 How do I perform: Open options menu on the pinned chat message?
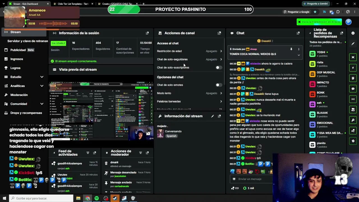tap(299, 49)
